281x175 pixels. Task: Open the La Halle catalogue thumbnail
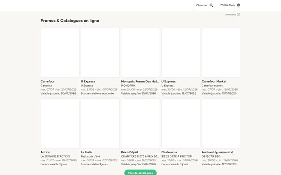100,123
